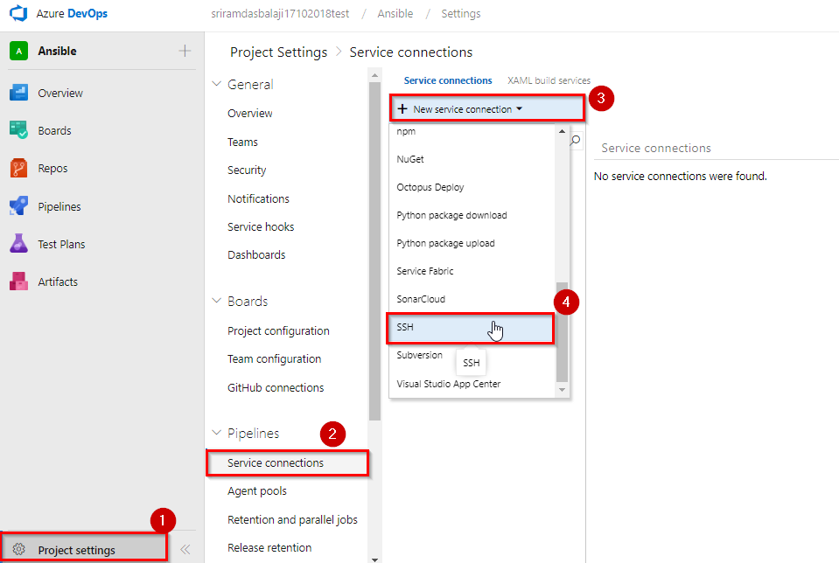The height and width of the screenshot is (563, 839).
Task: Open the Boards hub icon
Action: pos(18,130)
